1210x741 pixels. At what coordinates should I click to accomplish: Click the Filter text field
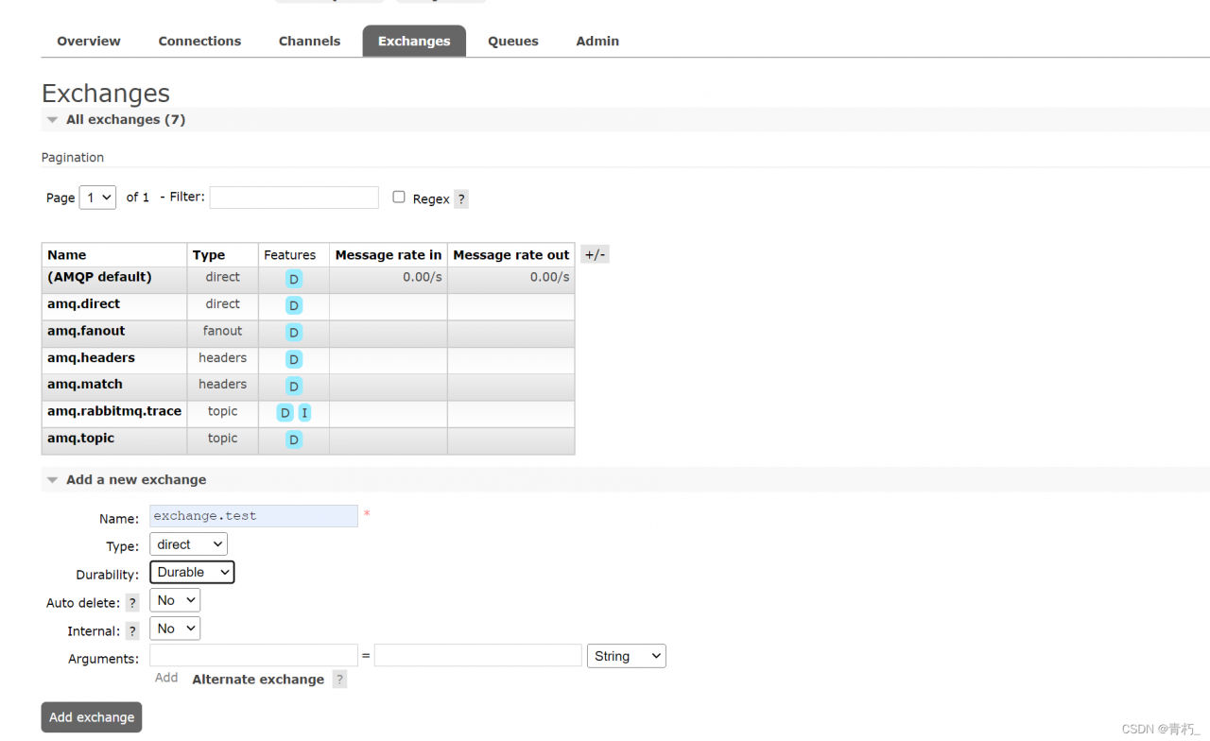294,197
